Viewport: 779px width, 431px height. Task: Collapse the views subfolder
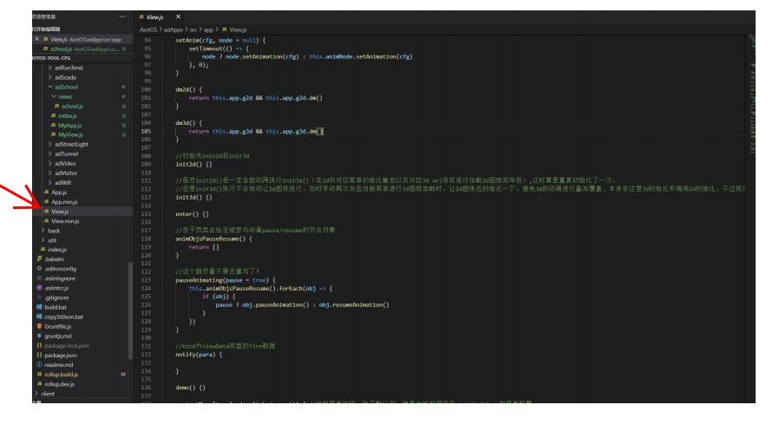pos(65,96)
